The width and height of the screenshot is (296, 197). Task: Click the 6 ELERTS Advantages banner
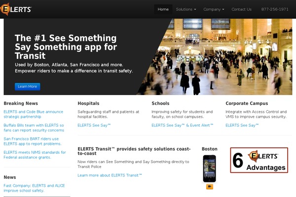pyautogui.click(x=259, y=160)
